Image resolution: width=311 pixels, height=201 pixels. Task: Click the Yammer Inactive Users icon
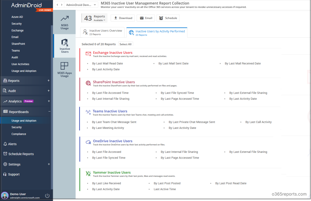[x=88, y=173]
